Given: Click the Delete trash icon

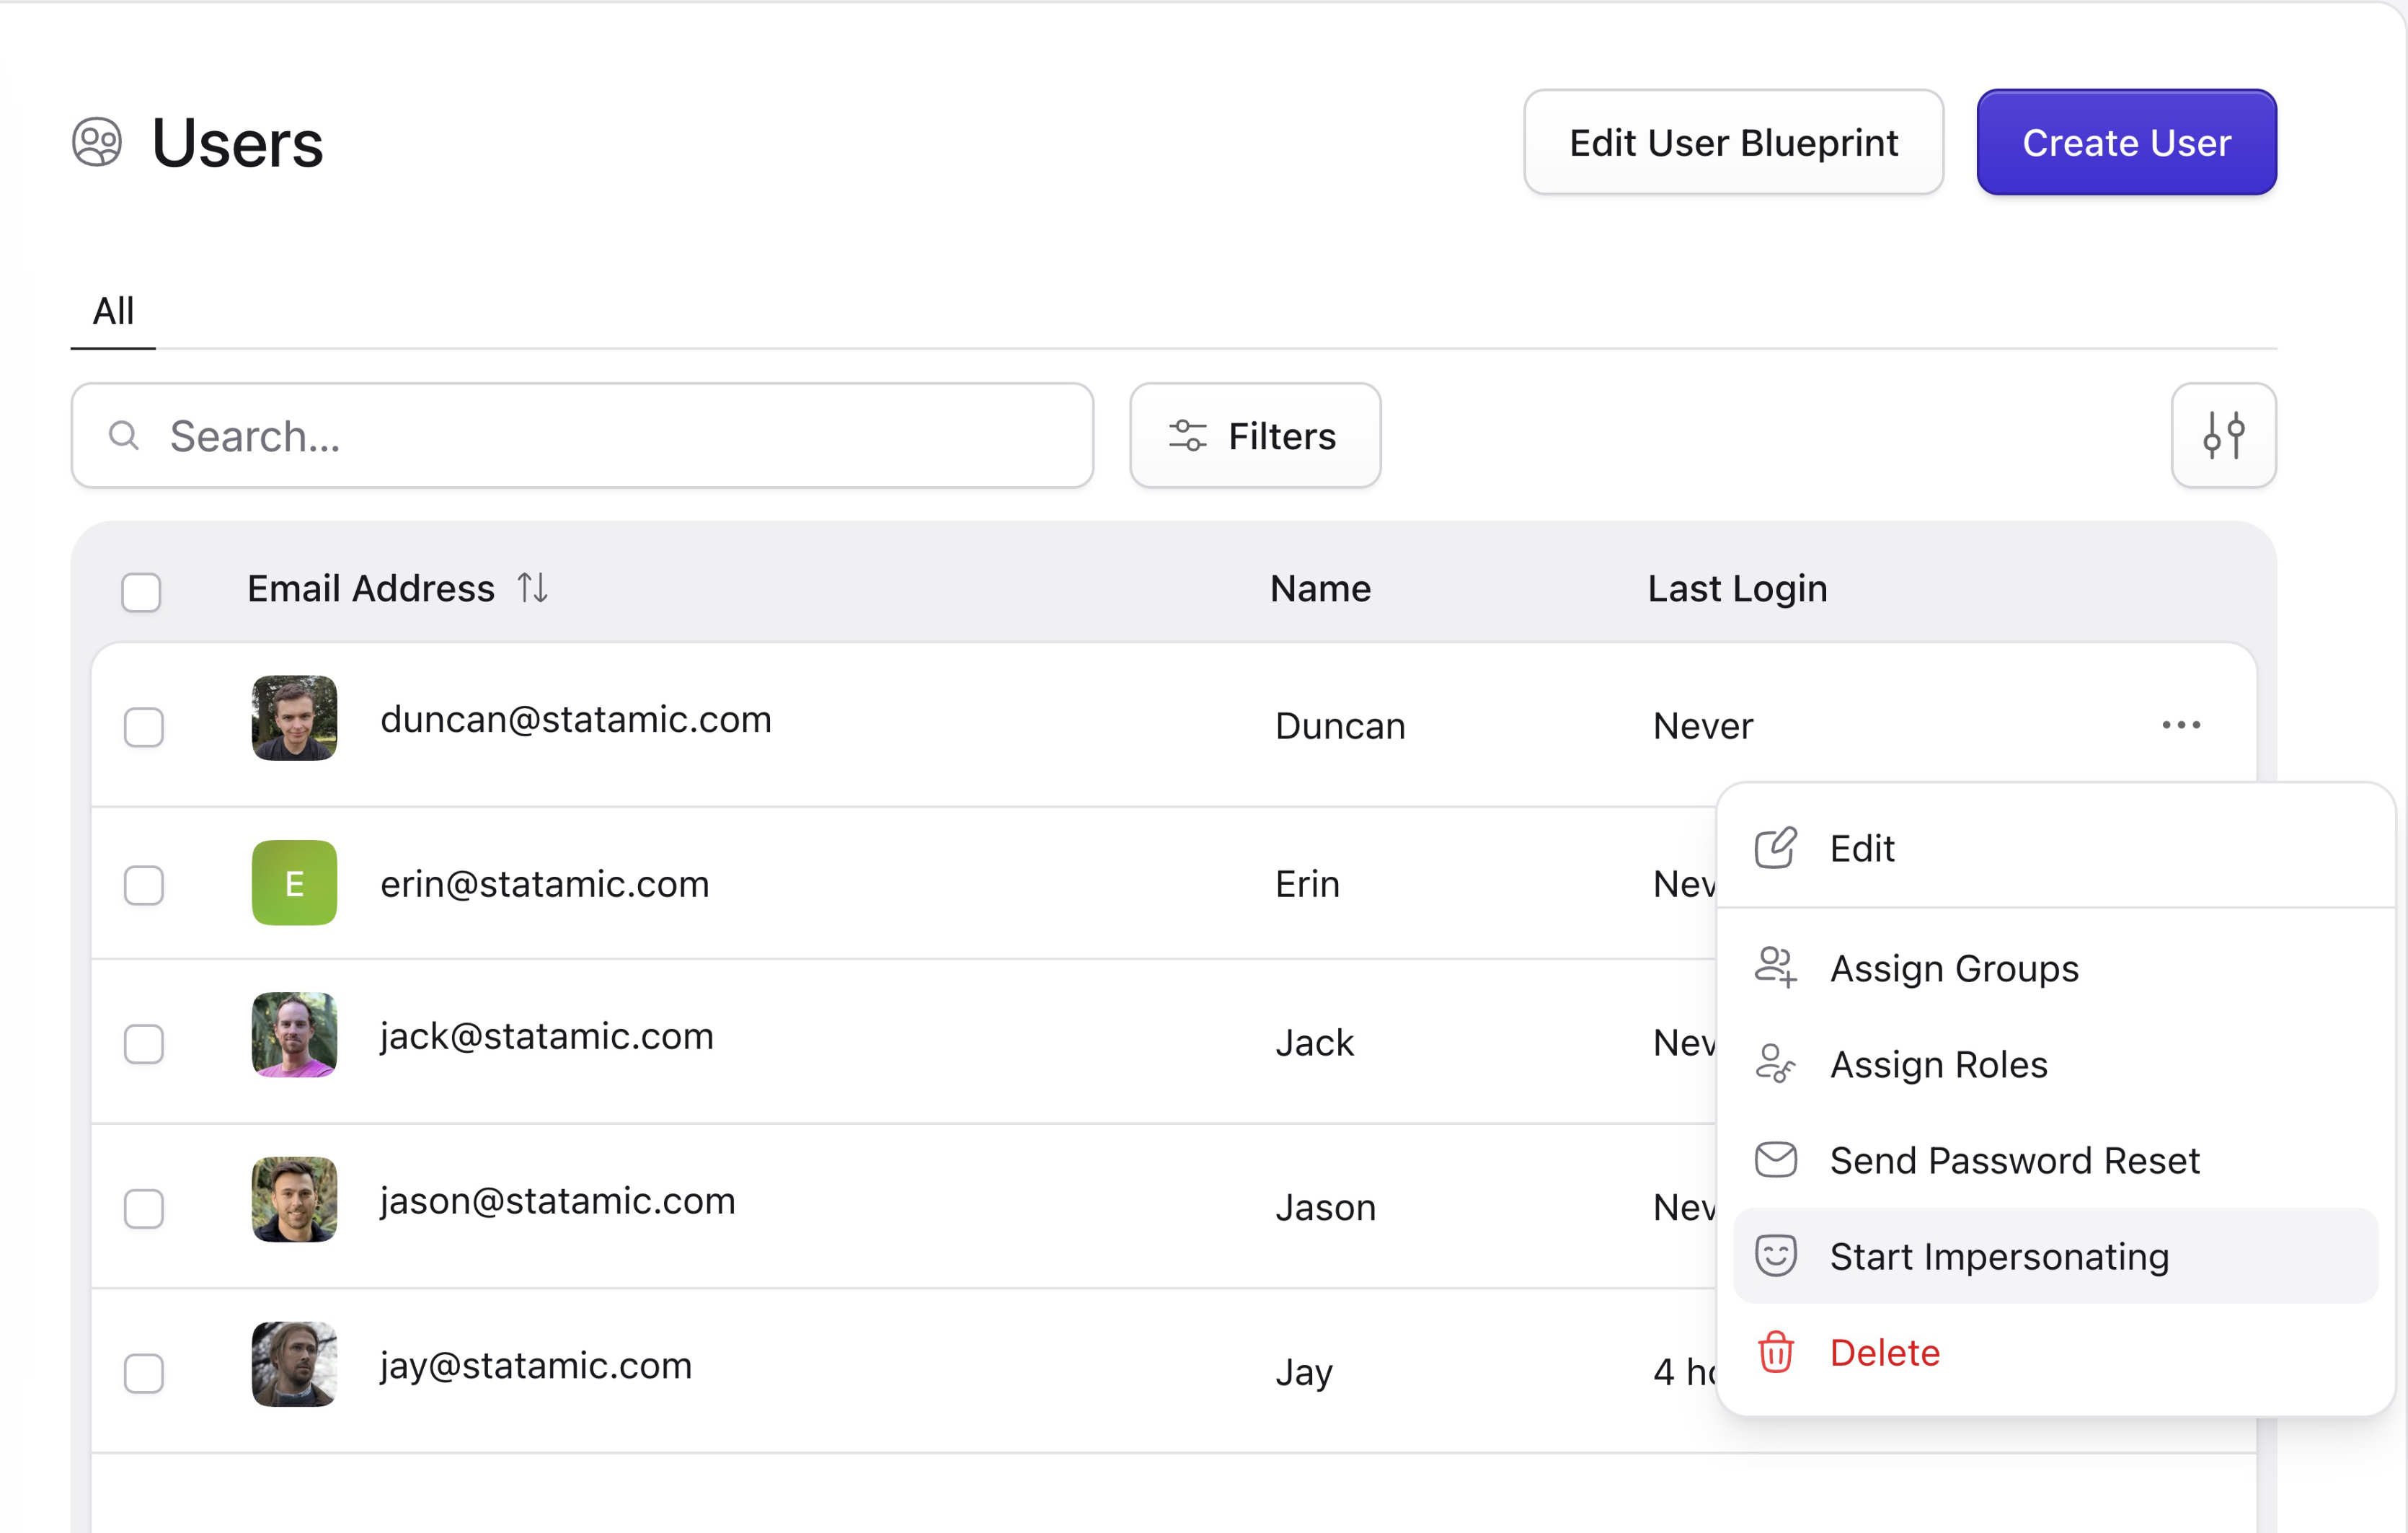Looking at the screenshot, I should (x=1775, y=1352).
